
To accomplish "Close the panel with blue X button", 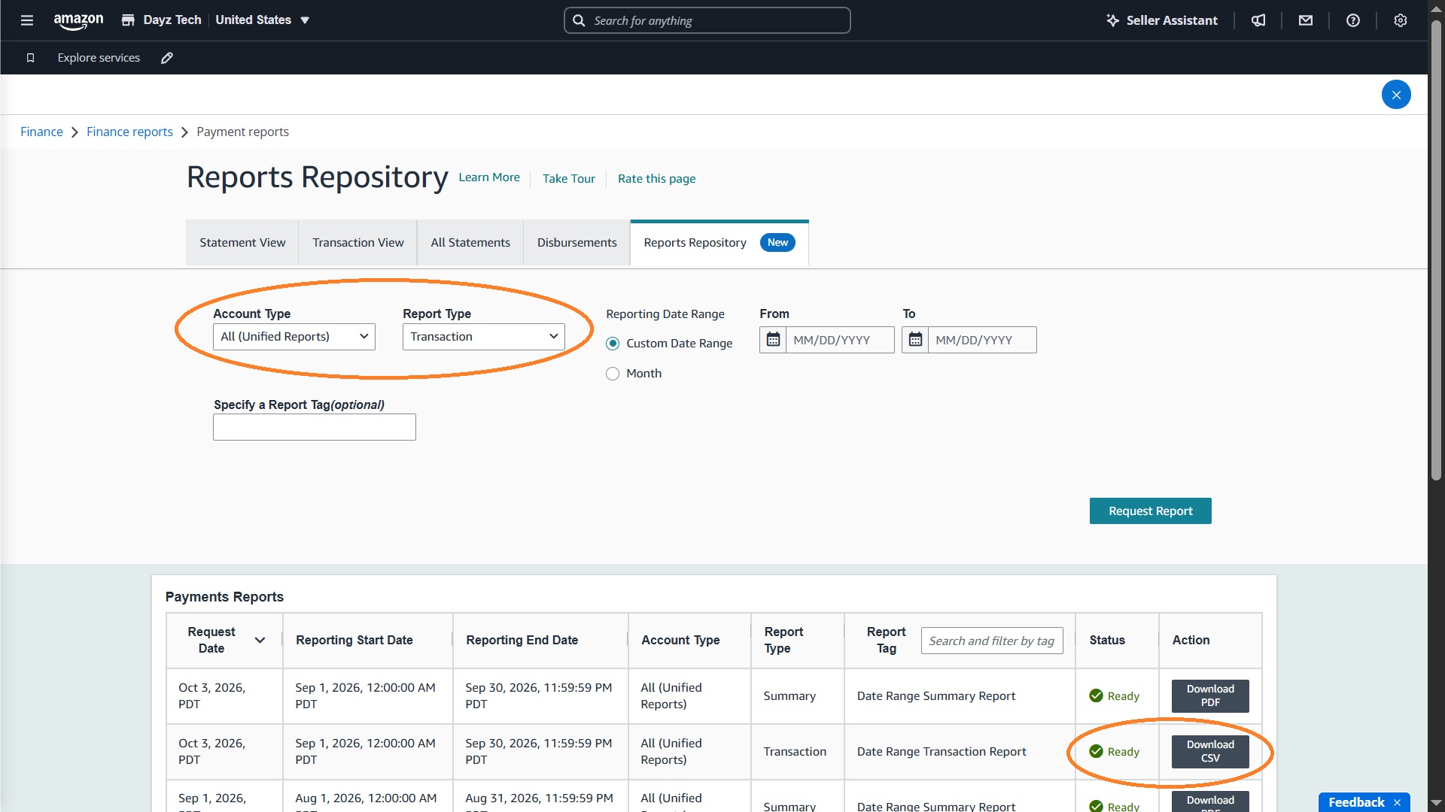I will coord(1396,95).
